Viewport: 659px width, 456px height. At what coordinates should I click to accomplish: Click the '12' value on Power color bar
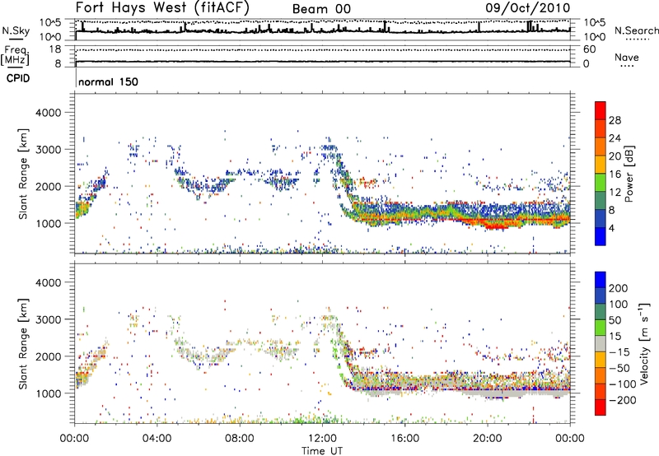pos(615,193)
